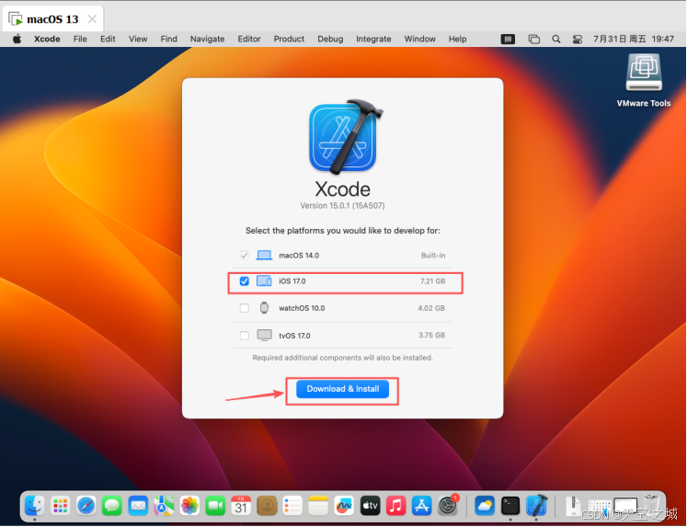Open the Edit menu
The image size is (687, 527).
(x=108, y=39)
